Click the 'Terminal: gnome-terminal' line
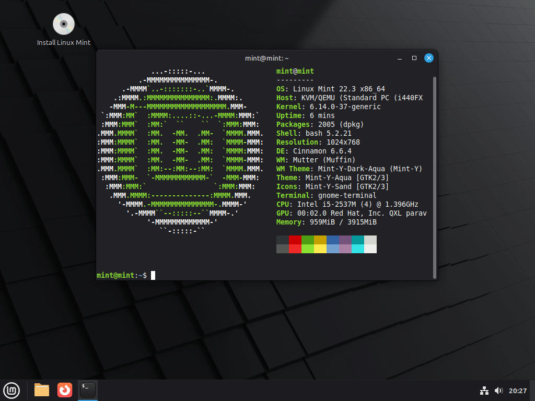Image resolution: width=535 pixels, height=401 pixels. pos(327,195)
